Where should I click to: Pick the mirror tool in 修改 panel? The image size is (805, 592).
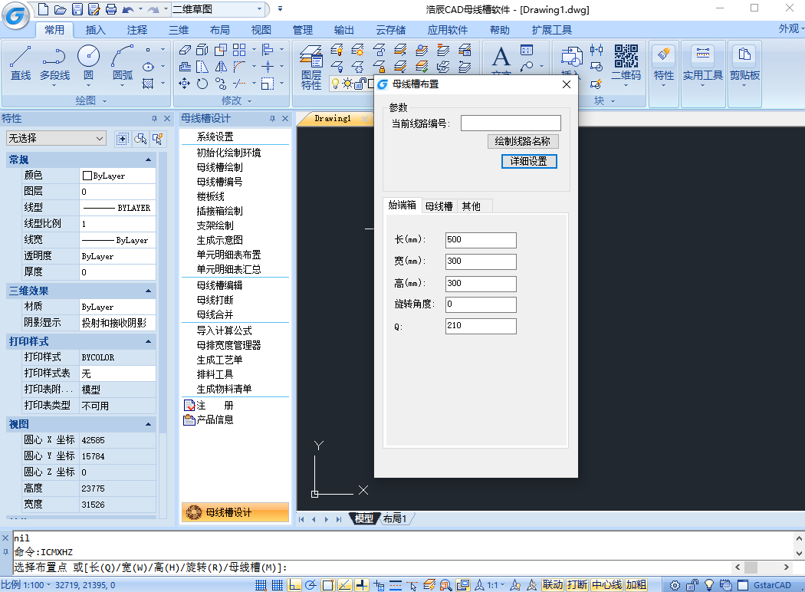click(x=221, y=67)
